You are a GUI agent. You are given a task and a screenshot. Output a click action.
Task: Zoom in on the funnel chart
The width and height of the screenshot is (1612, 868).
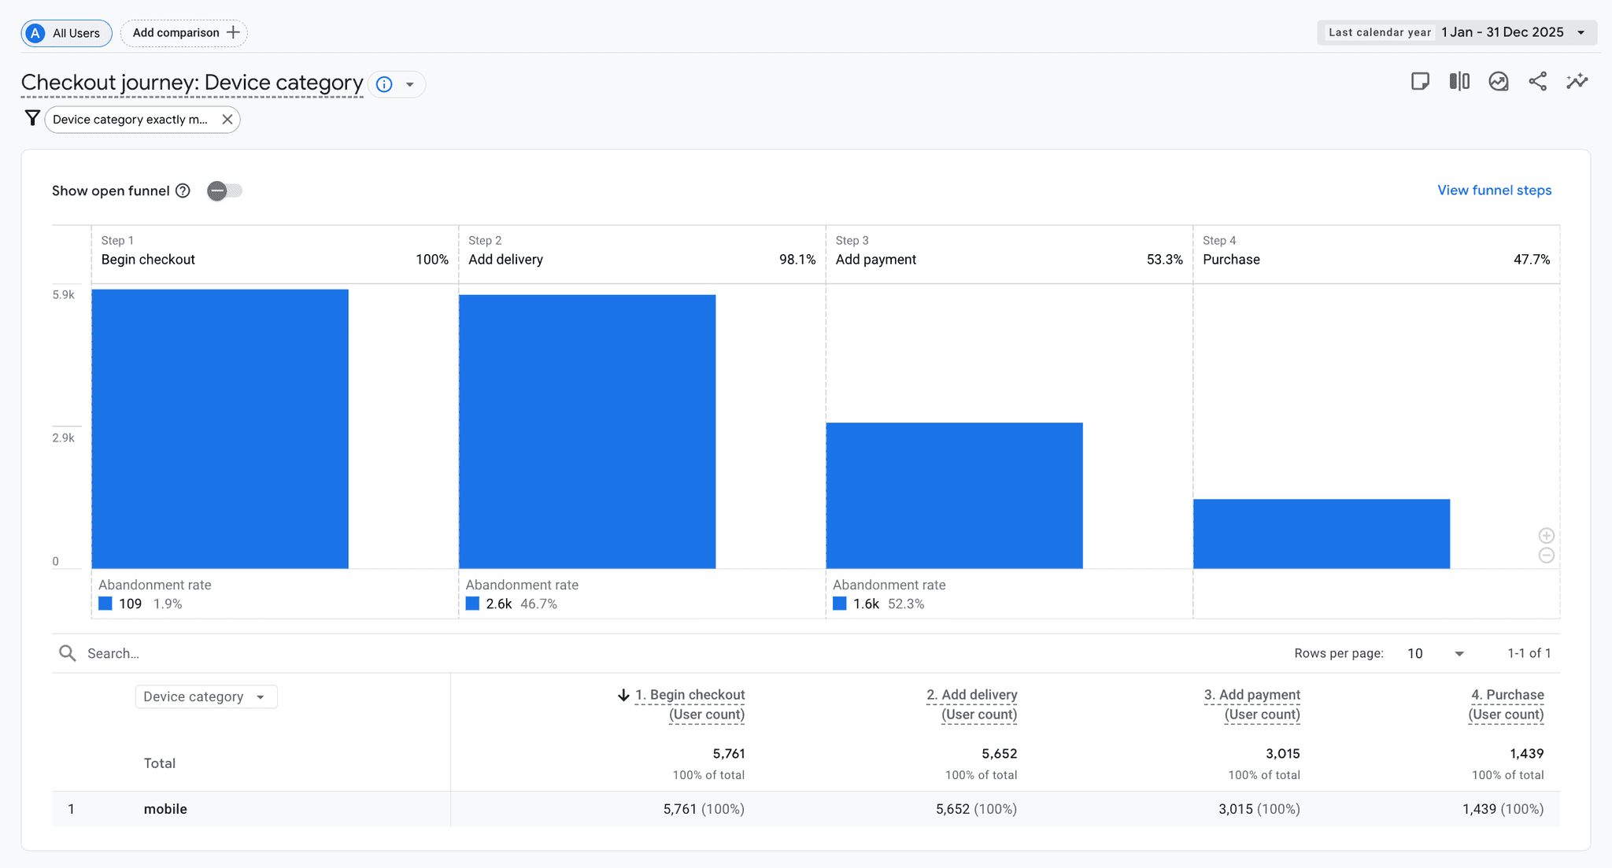(x=1546, y=536)
